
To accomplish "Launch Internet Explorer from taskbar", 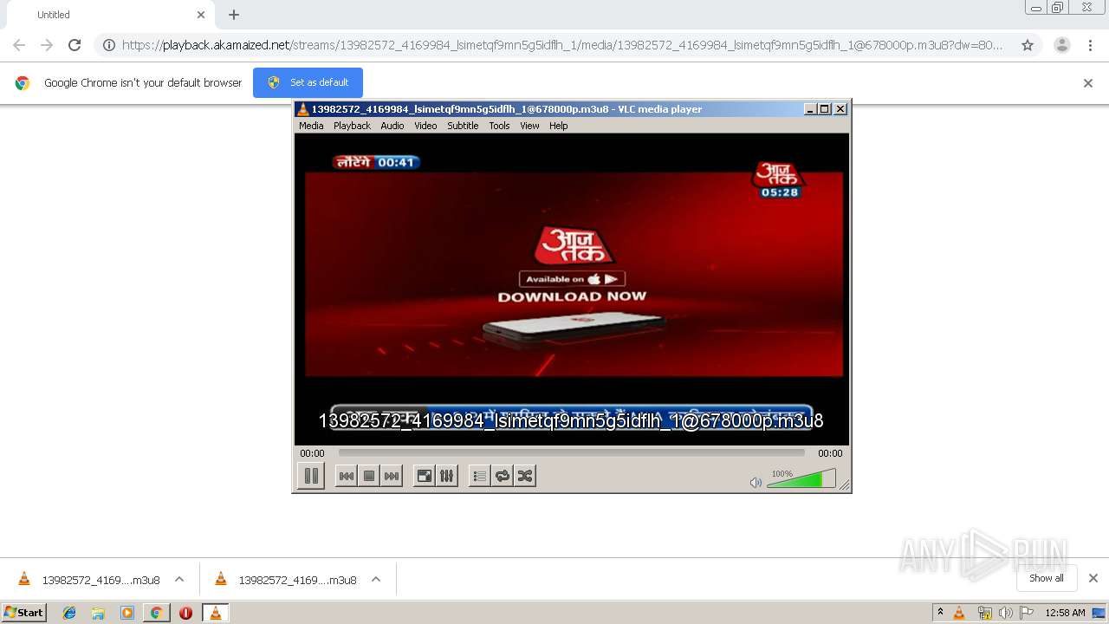I will (69, 613).
